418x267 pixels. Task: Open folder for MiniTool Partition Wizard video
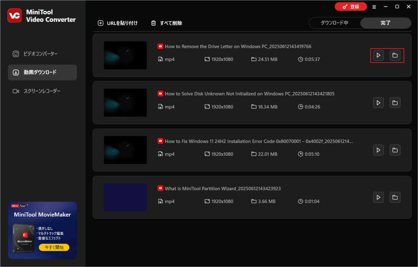point(395,197)
